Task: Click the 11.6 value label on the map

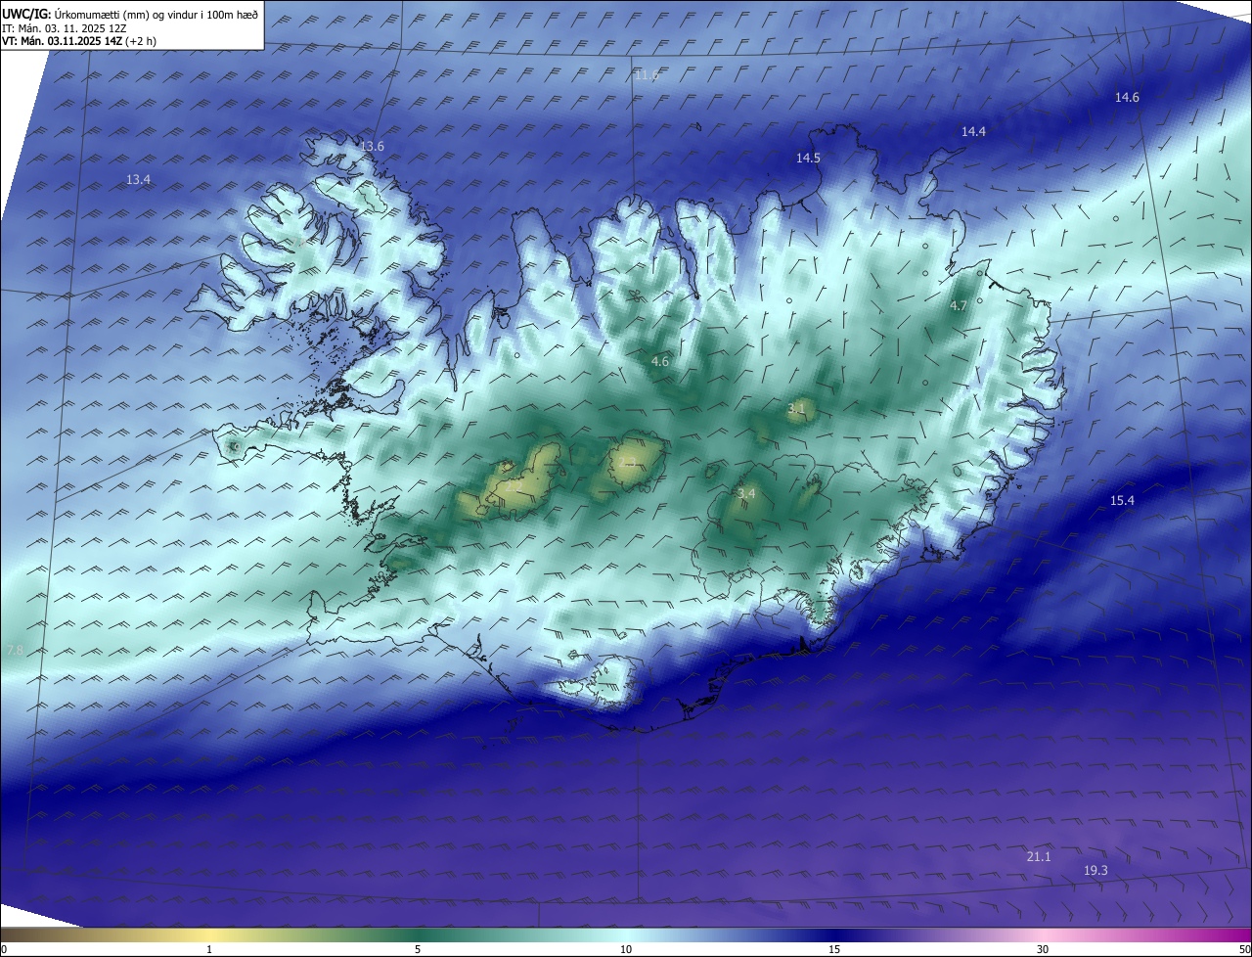Action: 647,75
